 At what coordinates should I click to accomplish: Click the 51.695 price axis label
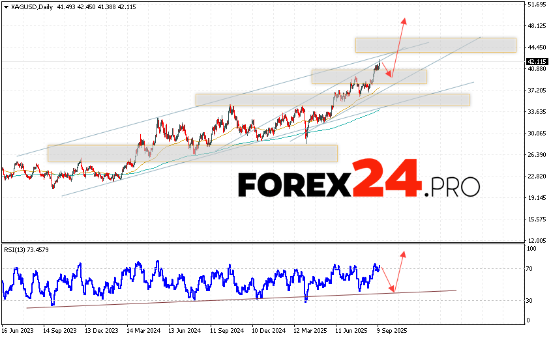(537, 5)
